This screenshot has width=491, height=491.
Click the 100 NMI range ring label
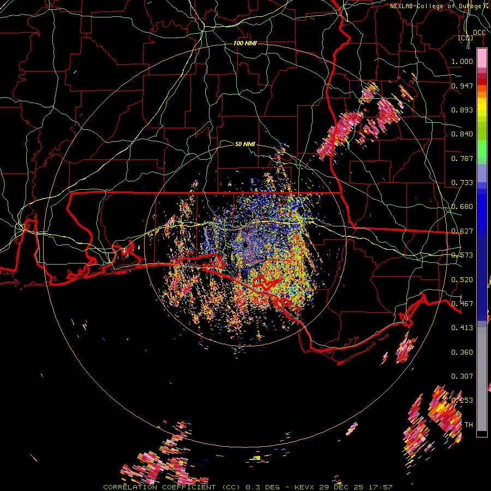pyautogui.click(x=245, y=43)
